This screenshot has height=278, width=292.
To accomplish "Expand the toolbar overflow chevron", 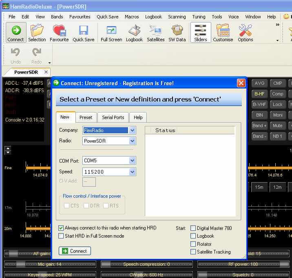I will (x=277, y=24).
